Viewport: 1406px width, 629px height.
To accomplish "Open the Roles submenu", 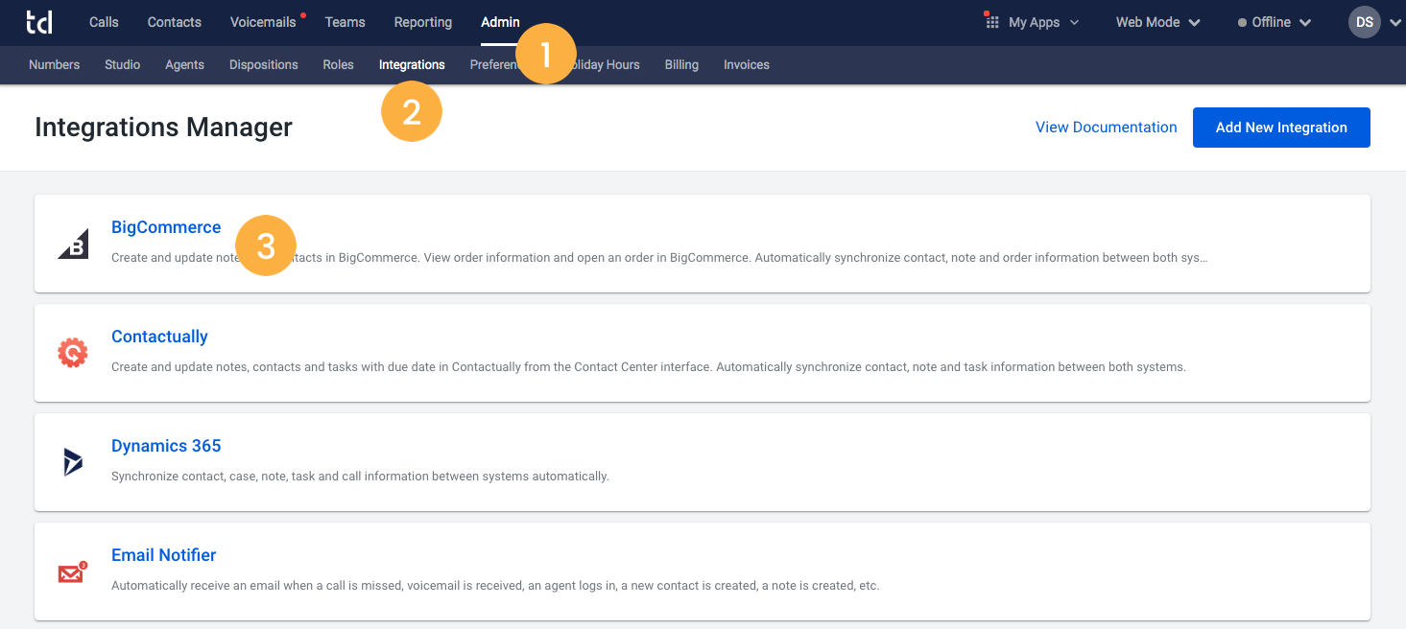I will click(x=339, y=64).
